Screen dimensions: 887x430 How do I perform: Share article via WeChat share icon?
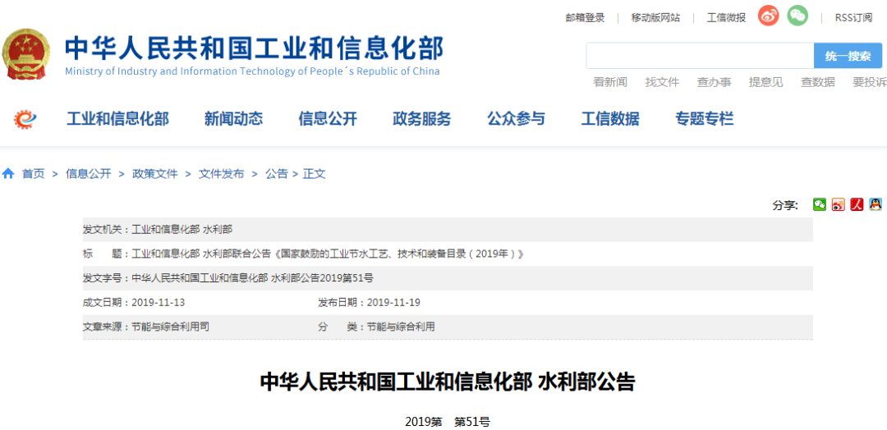point(820,205)
